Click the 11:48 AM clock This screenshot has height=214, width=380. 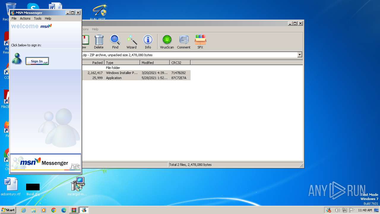365,210
